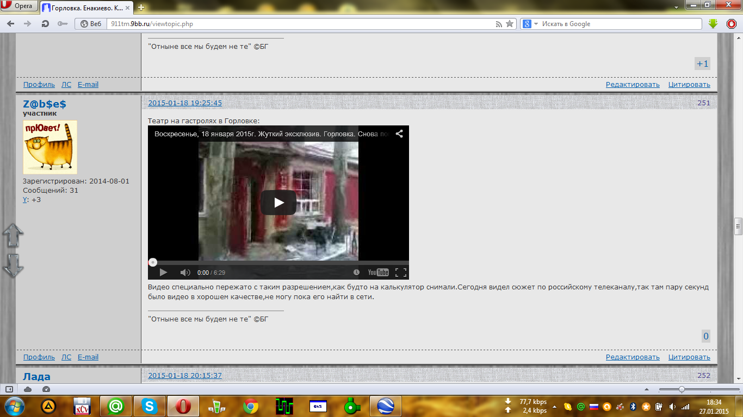
Task: Open post timestamp 2015-01-18 19:25:45 link
Action: tap(185, 103)
